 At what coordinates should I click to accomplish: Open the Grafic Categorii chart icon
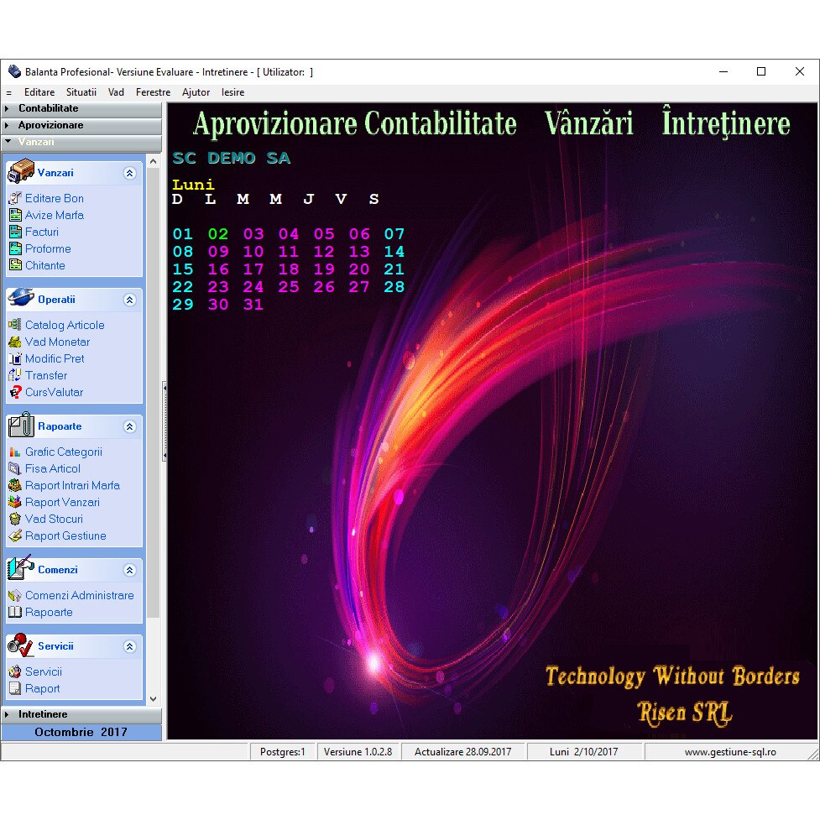[x=15, y=452]
